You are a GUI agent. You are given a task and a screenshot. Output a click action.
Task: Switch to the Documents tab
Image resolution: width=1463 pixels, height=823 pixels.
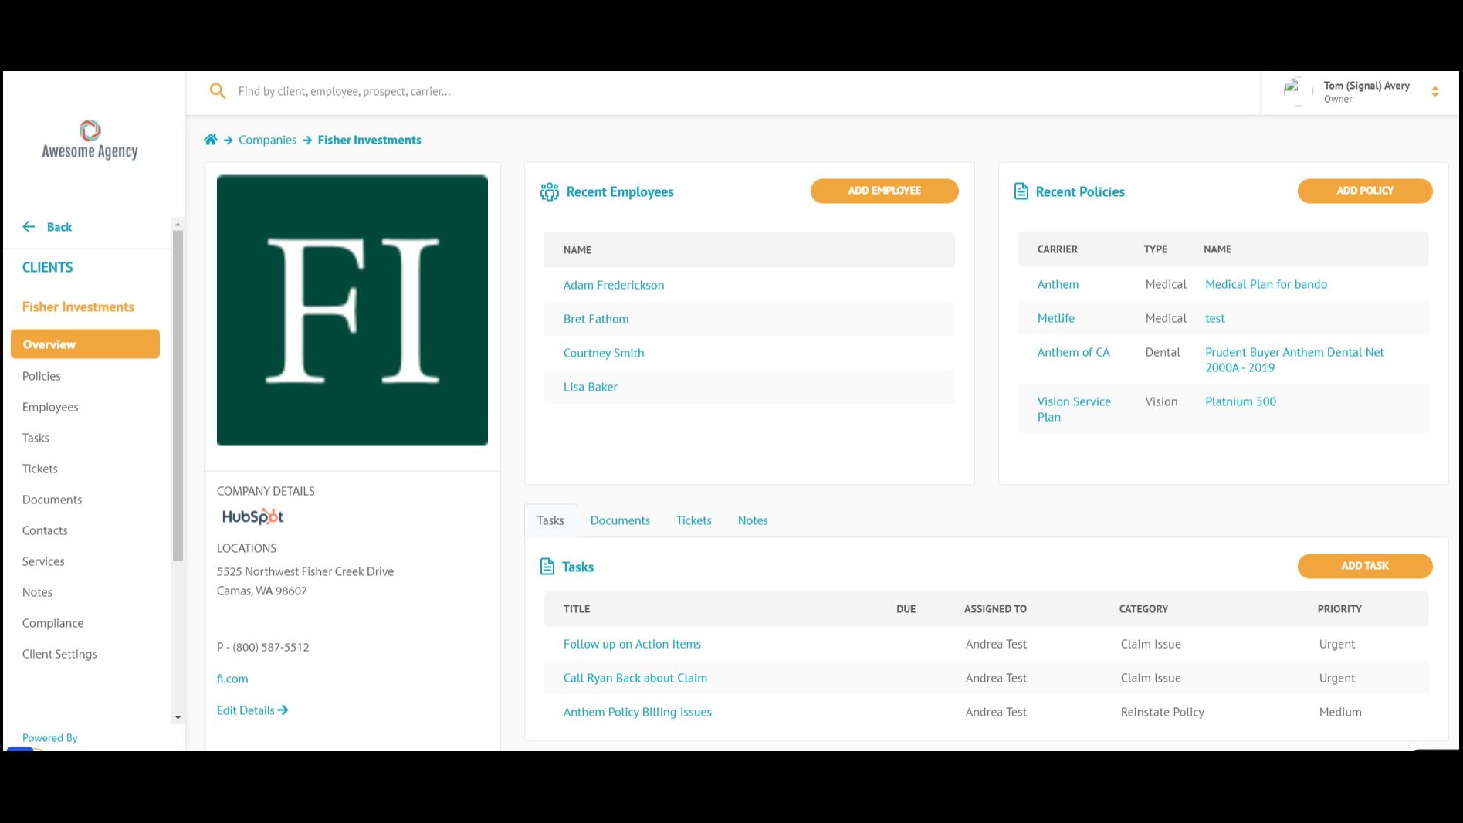[619, 520]
